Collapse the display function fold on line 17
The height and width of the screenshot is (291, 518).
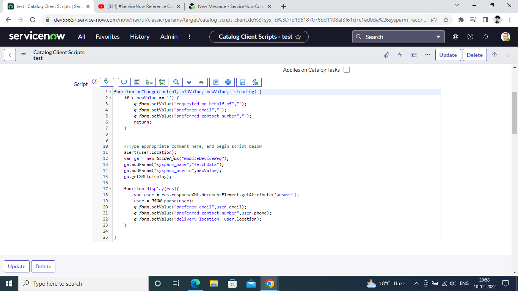110,189
